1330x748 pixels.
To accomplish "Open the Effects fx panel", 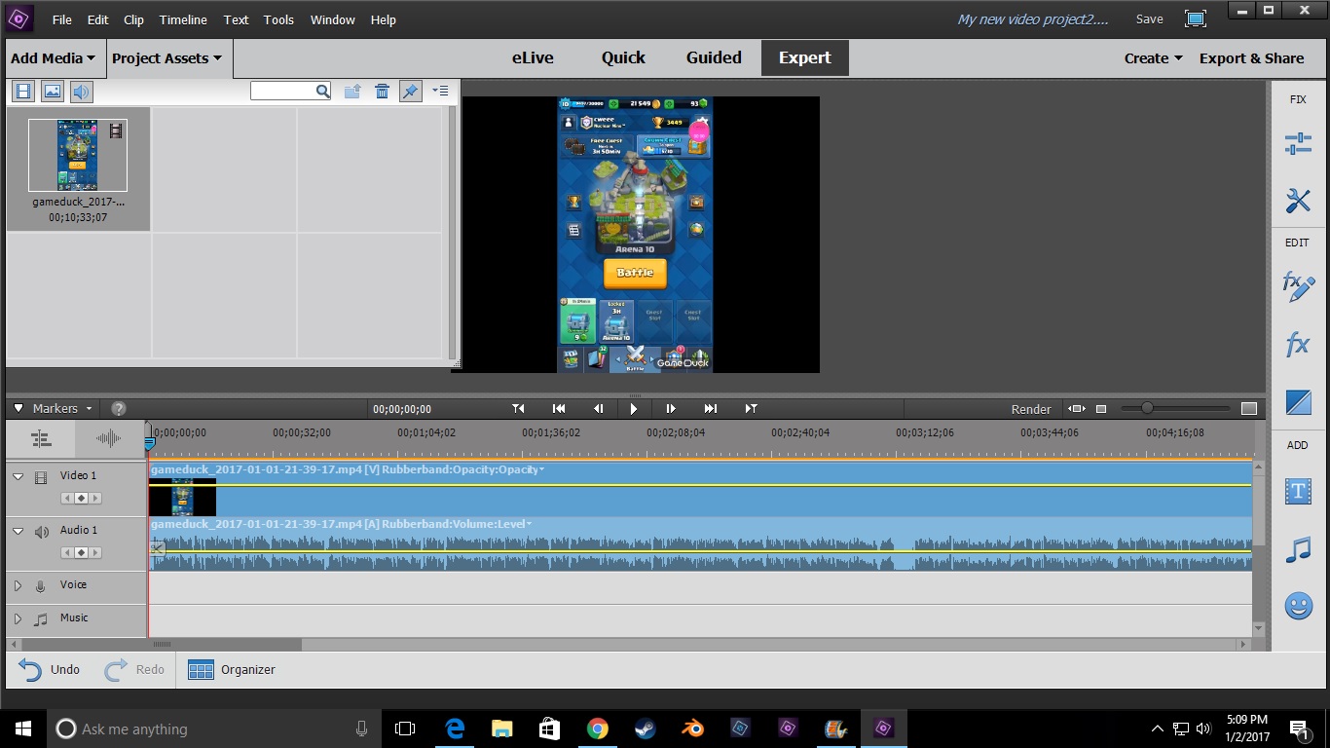I will (1298, 344).
